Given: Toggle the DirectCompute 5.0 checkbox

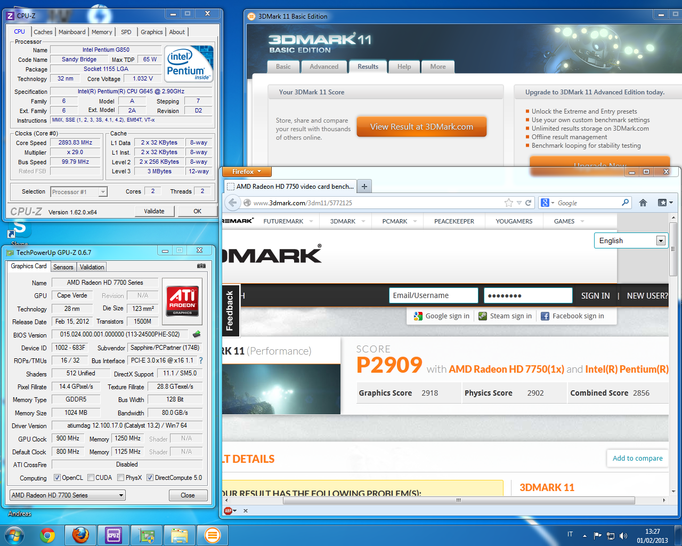Looking at the screenshot, I should click(150, 478).
